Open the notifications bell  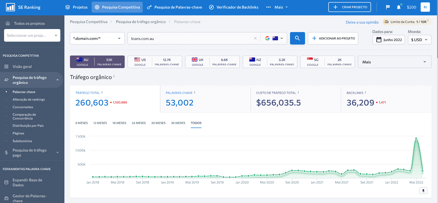pyautogui.click(x=399, y=7)
